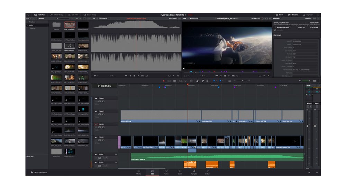Show the Inspector panel
The width and height of the screenshot is (346, 189).
308,15
